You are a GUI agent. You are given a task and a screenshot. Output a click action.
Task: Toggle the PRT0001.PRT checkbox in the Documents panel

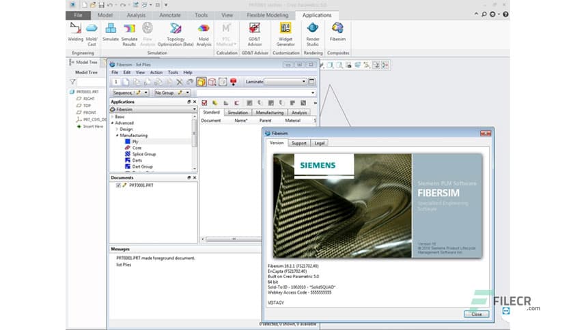(118, 185)
